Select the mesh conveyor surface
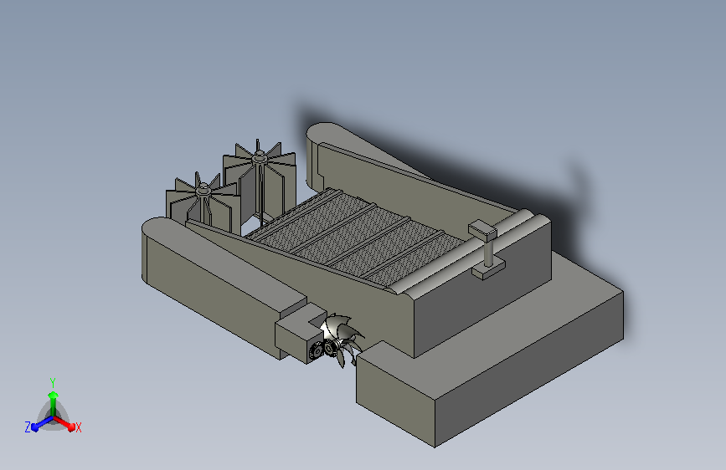Screen dimensions: 726x470 click(x=357, y=237)
